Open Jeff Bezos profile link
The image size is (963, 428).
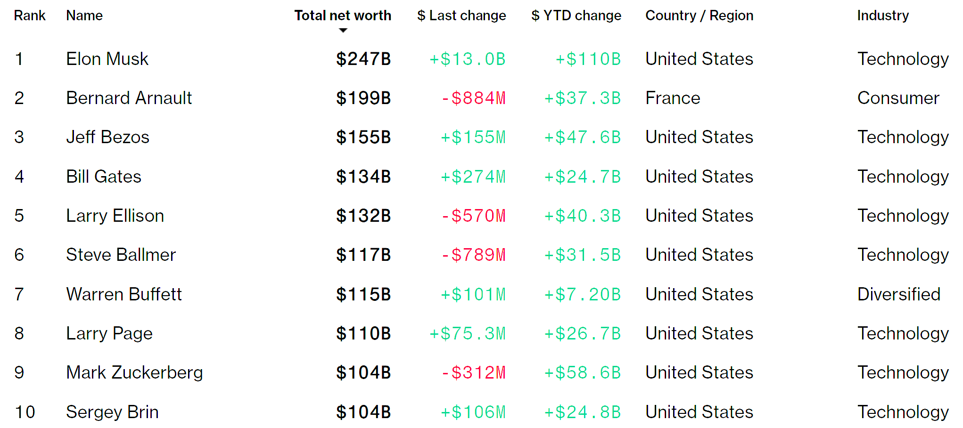coord(108,137)
